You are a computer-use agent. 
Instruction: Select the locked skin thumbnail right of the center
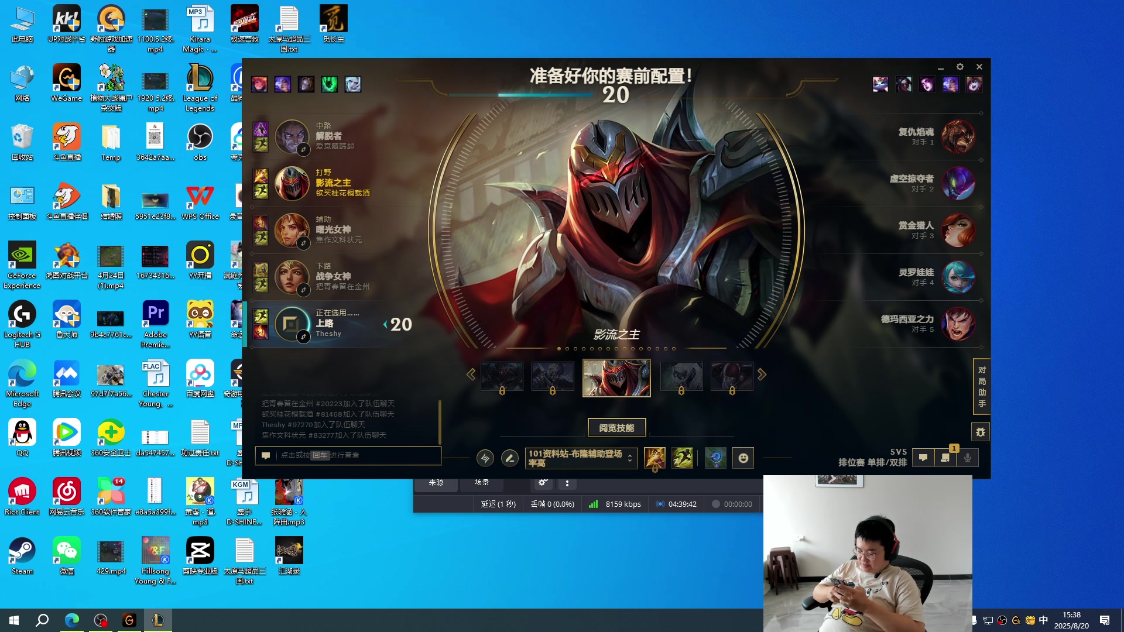pyautogui.click(x=681, y=377)
